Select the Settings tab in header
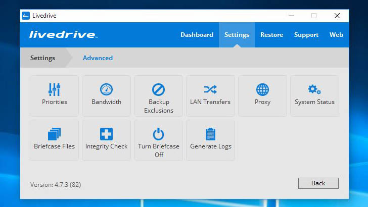Viewport: 368px width, 207px height. [x=237, y=35]
